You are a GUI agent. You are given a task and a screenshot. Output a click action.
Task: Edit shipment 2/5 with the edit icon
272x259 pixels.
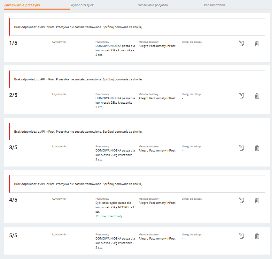pos(241,96)
